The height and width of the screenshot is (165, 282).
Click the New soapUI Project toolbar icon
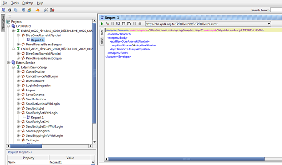click(x=4, y=10)
